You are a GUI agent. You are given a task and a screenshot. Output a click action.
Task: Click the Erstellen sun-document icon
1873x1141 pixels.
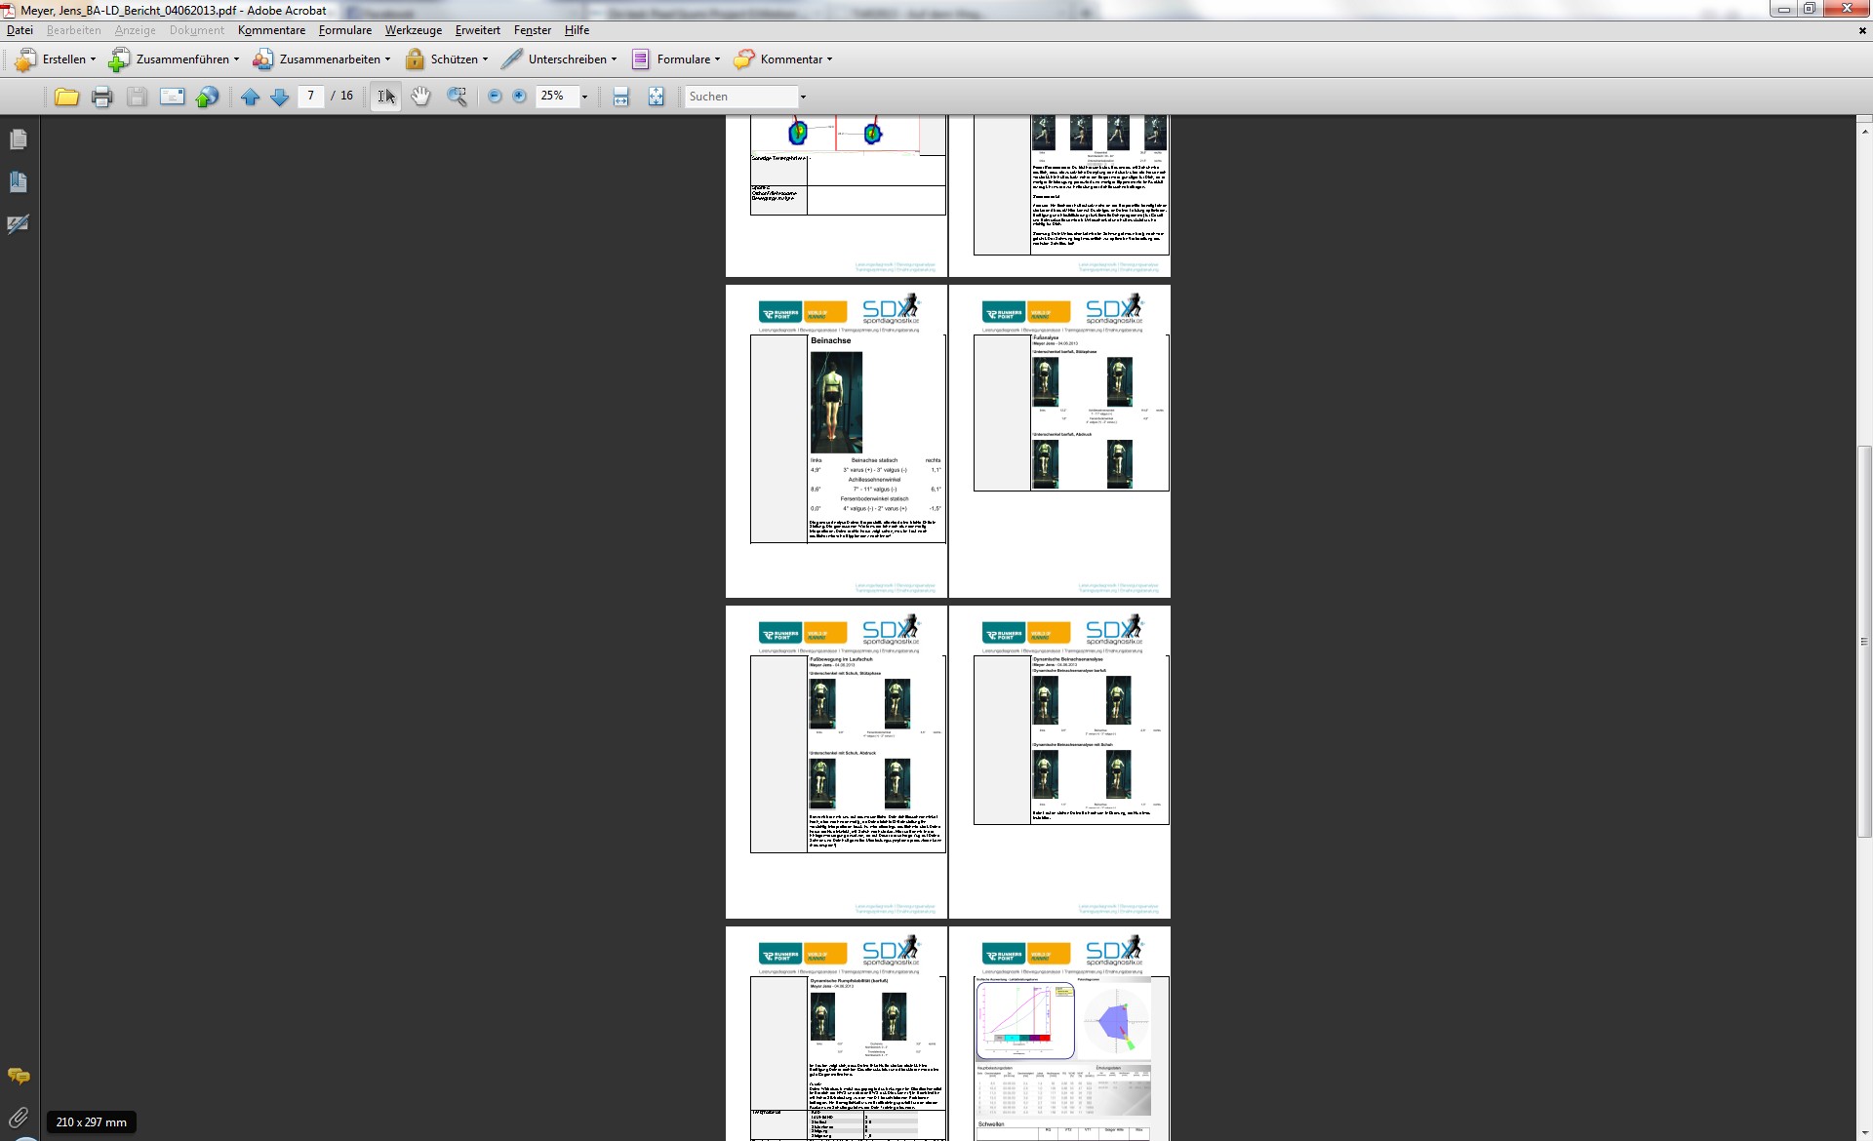point(25,59)
